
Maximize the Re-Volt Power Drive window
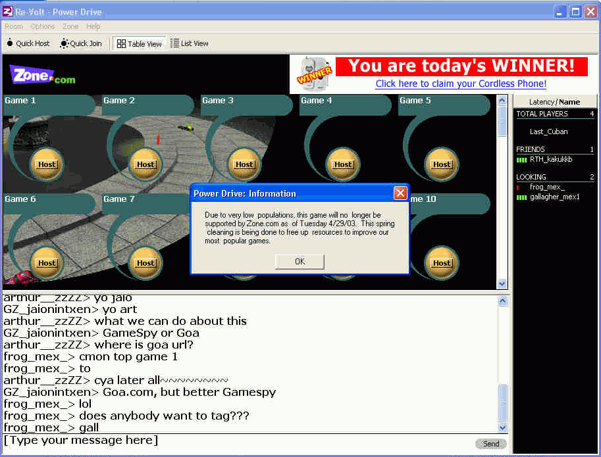[575, 12]
